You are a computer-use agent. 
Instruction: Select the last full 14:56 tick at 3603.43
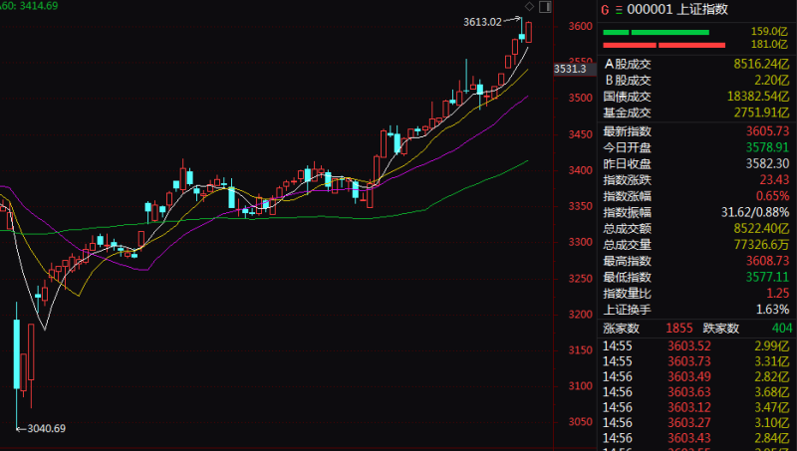click(695, 438)
